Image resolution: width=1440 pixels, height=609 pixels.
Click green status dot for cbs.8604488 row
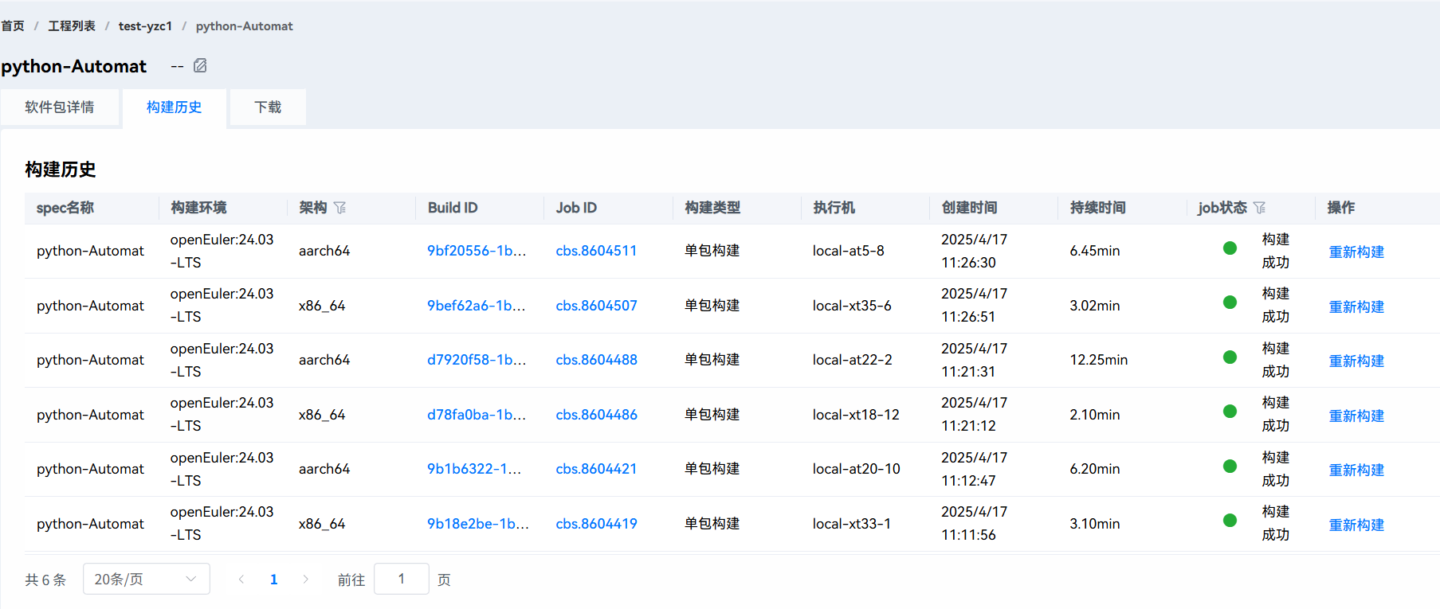tap(1230, 357)
